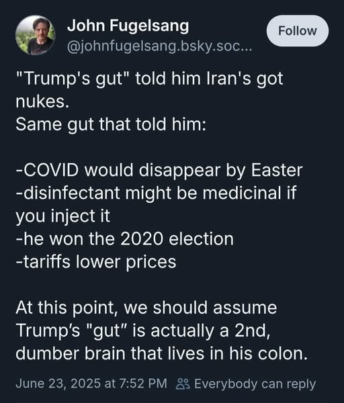
Task: Click the "-COVID would disappear by Easter" line
Action: click(159, 171)
